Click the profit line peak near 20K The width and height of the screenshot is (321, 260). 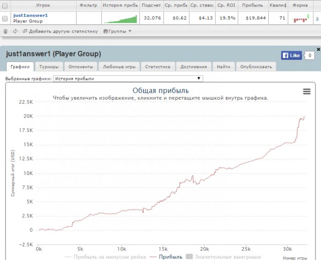304,117
